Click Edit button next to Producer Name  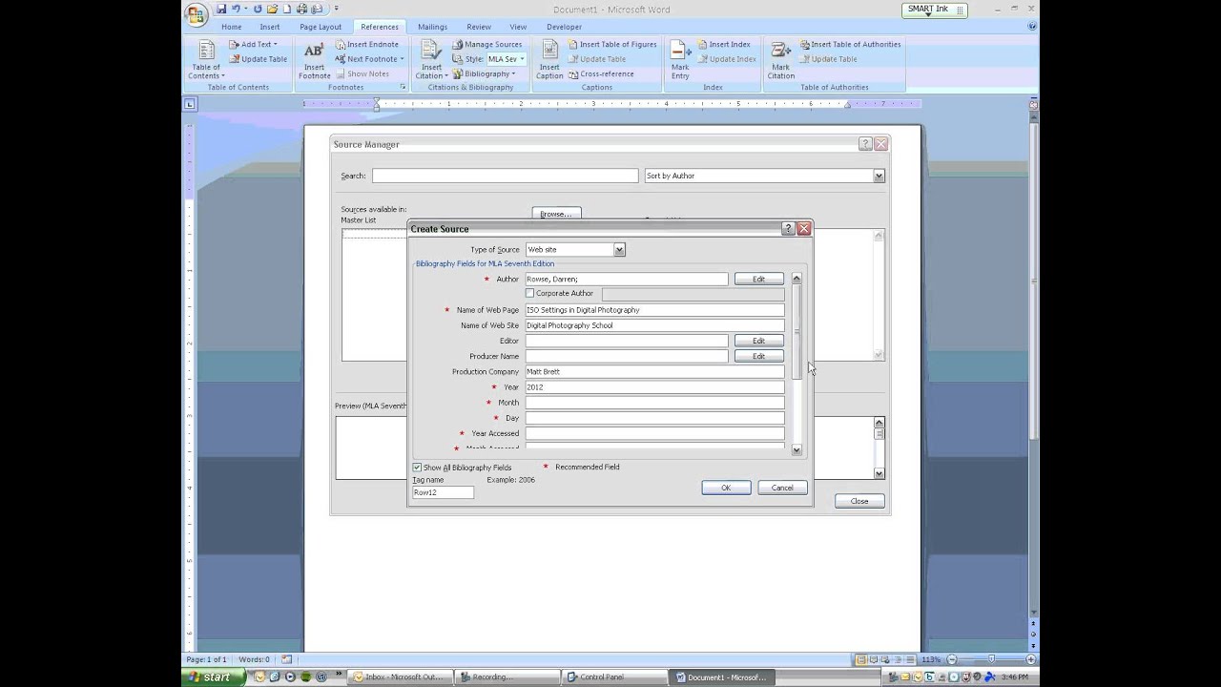click(758, 356)
